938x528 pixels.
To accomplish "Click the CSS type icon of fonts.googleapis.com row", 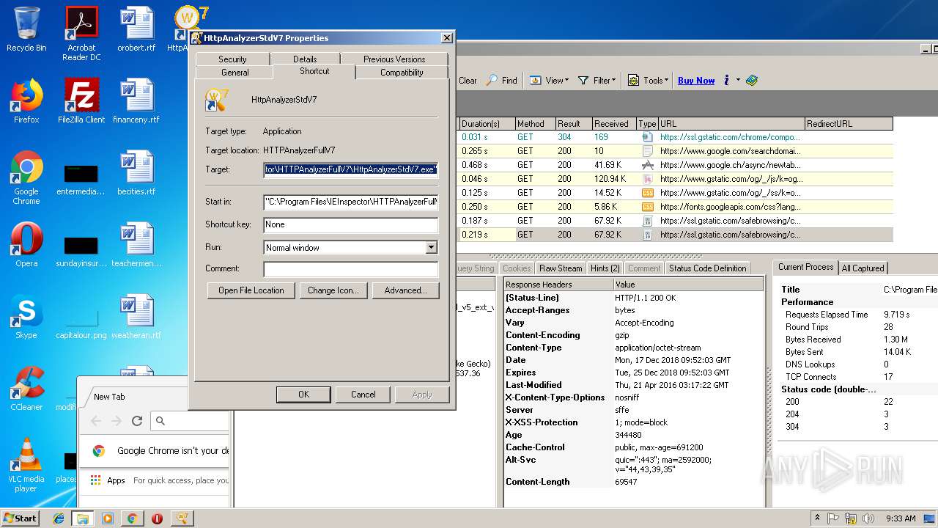I will (x=647, y=207).
